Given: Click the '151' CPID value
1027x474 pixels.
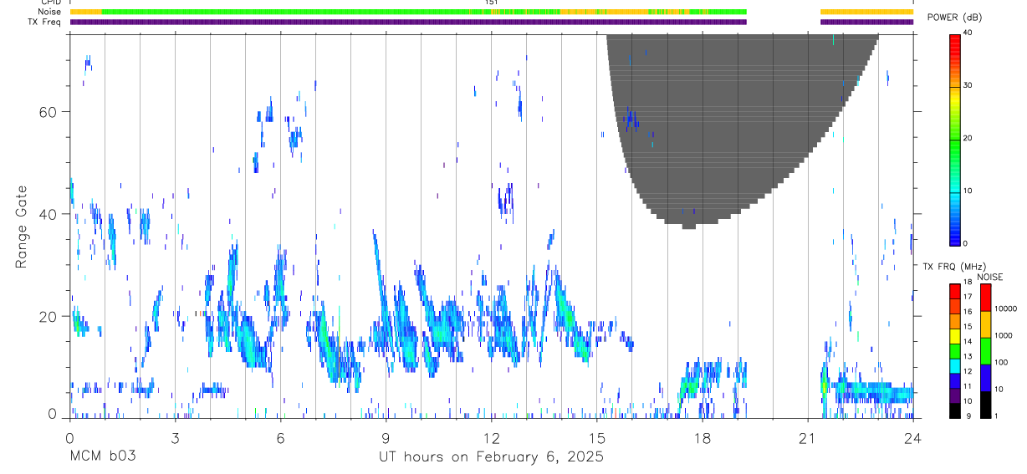Looking at the screenshot, I should (x=491, y=3).
